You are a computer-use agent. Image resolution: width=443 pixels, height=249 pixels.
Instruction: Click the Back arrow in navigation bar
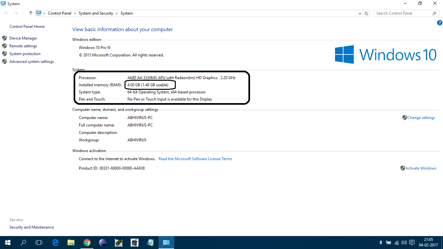tap(6, 13)
